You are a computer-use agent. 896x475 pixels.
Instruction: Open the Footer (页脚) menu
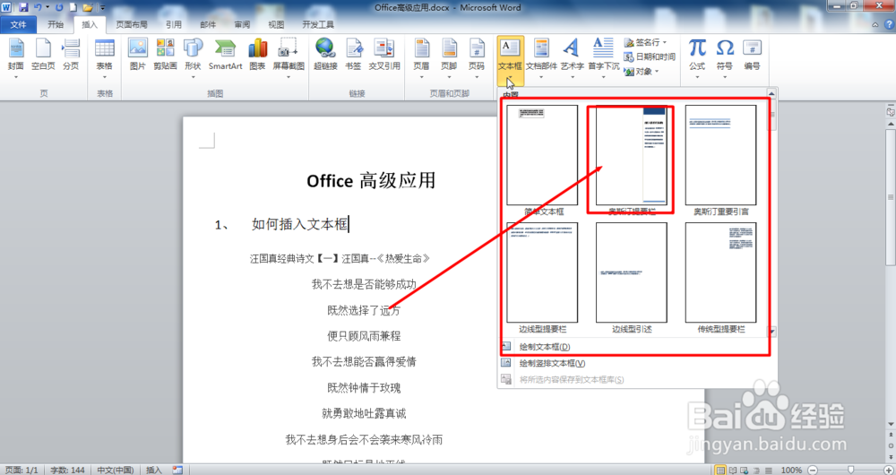click(449, 56)
